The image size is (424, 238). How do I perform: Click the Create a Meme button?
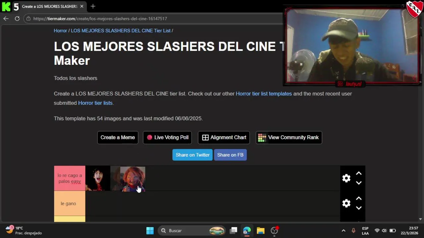pyautogui.click(x=118, y=138)
